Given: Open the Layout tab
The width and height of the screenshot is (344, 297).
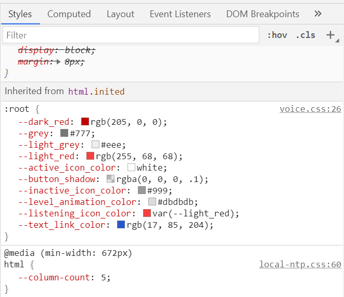Looking at the screenshot, I should coord(120,14).
